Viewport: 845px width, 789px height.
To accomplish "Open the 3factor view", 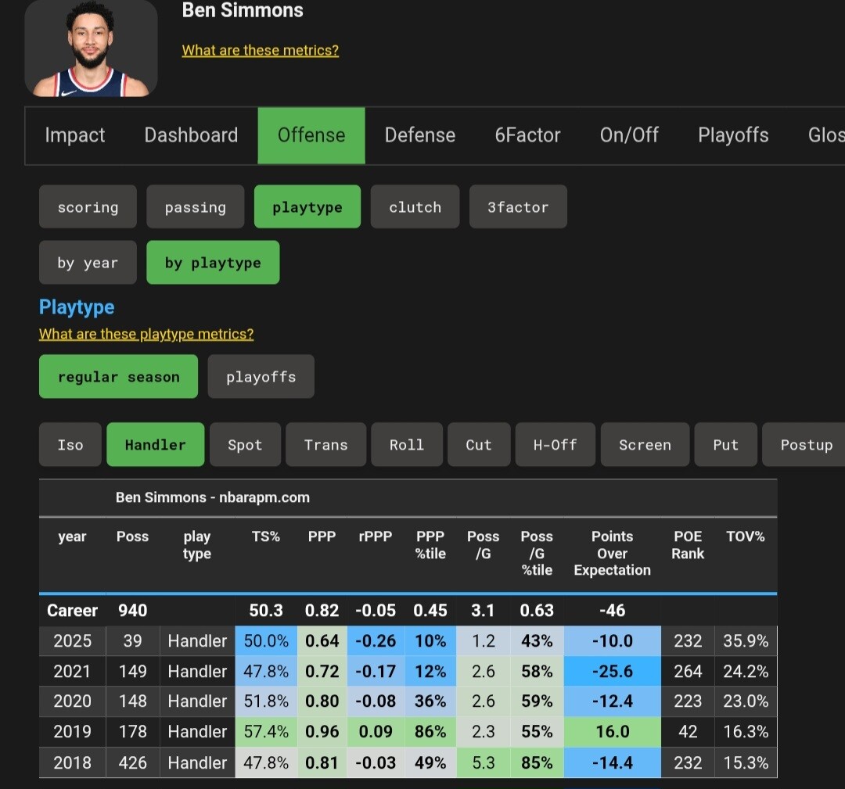I will [x=518, y=207].
